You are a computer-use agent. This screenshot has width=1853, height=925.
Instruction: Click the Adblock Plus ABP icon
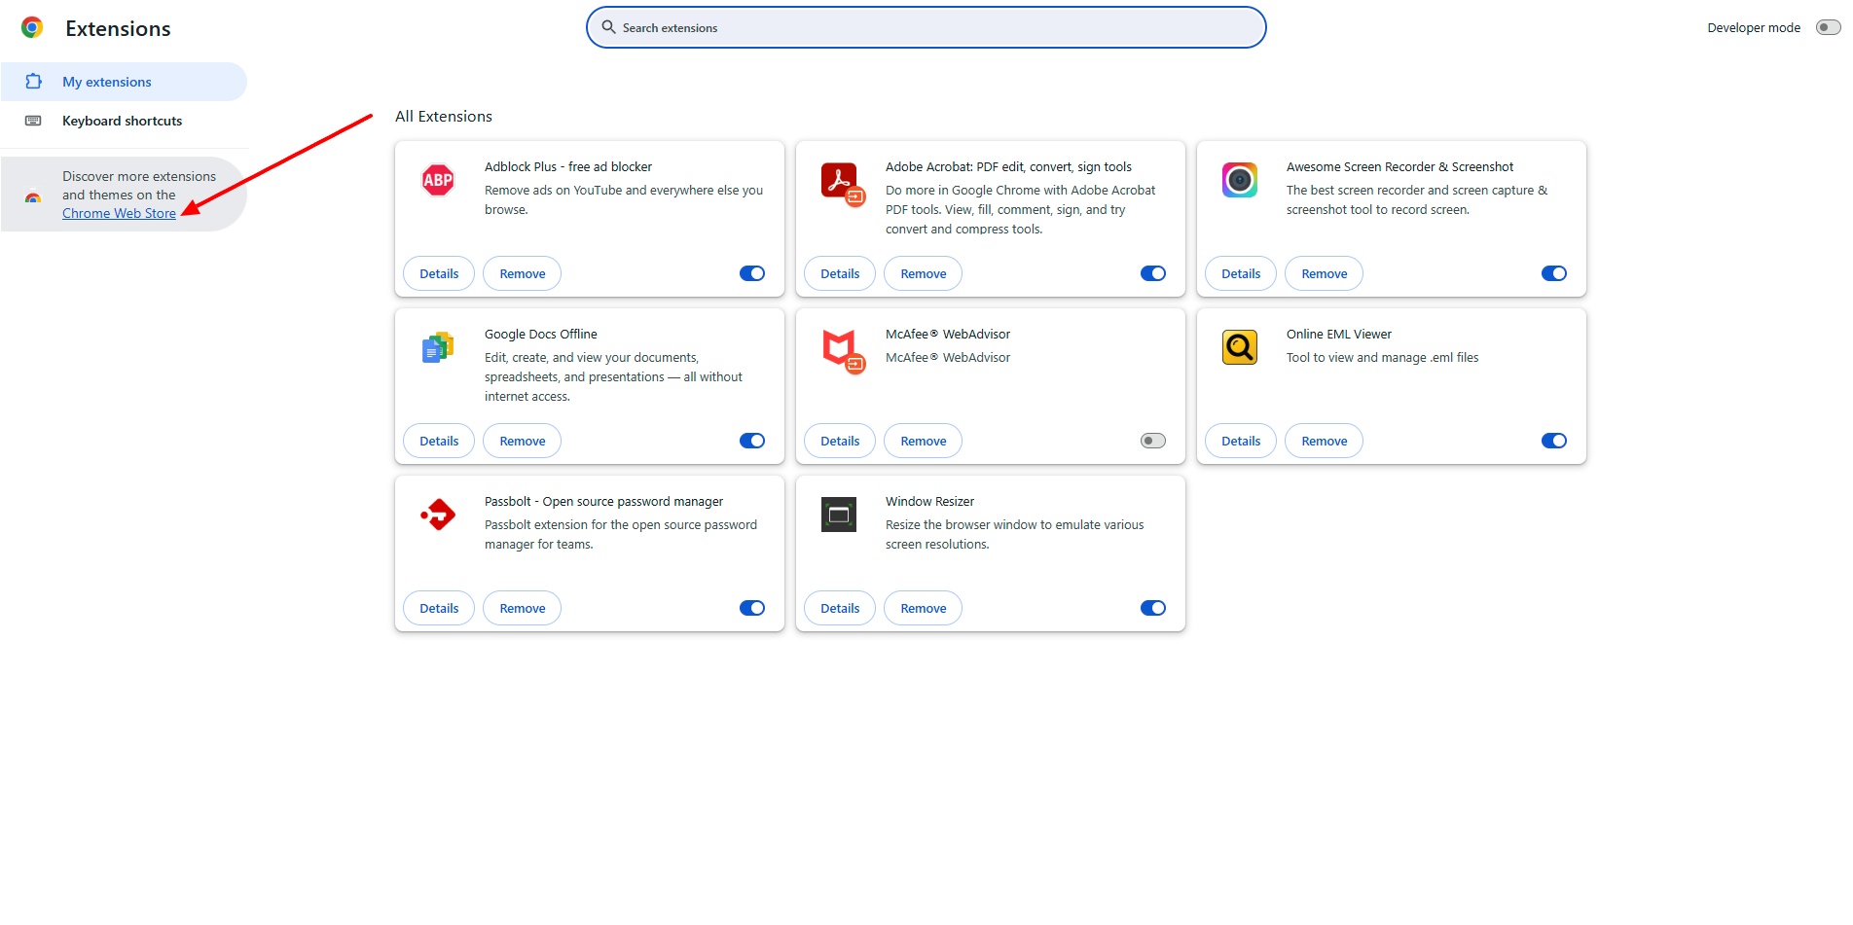(x=437, y=180)
